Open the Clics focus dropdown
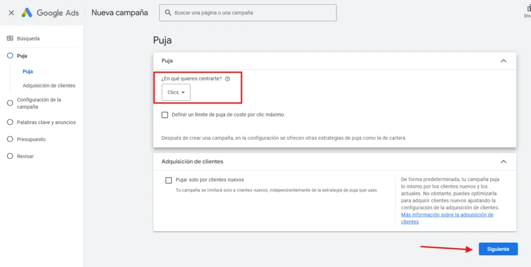The width and height of the screenshot is (531, 267). pos(176,93)
